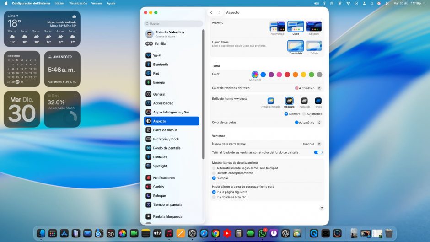The image size is (430, 242).
Task: Toggle window background tinting with wallpaper color
Action: (x=318, y=152)
